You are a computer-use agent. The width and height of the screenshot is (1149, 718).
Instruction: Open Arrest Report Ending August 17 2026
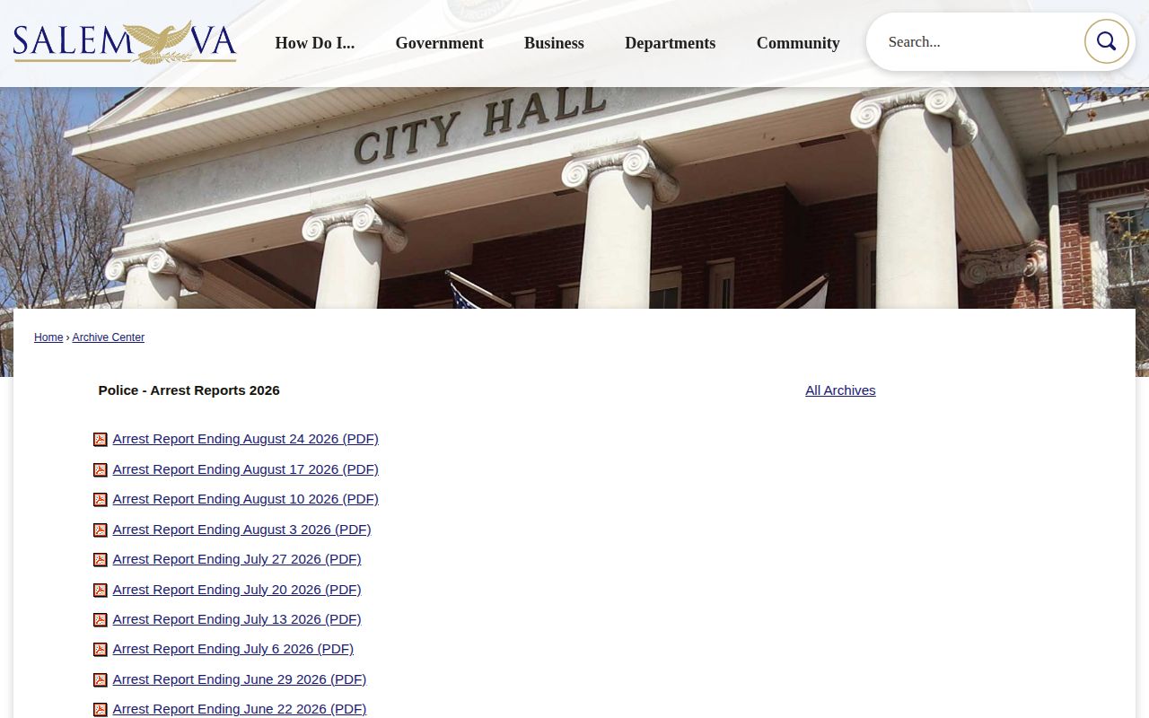(x=246, y=469)
